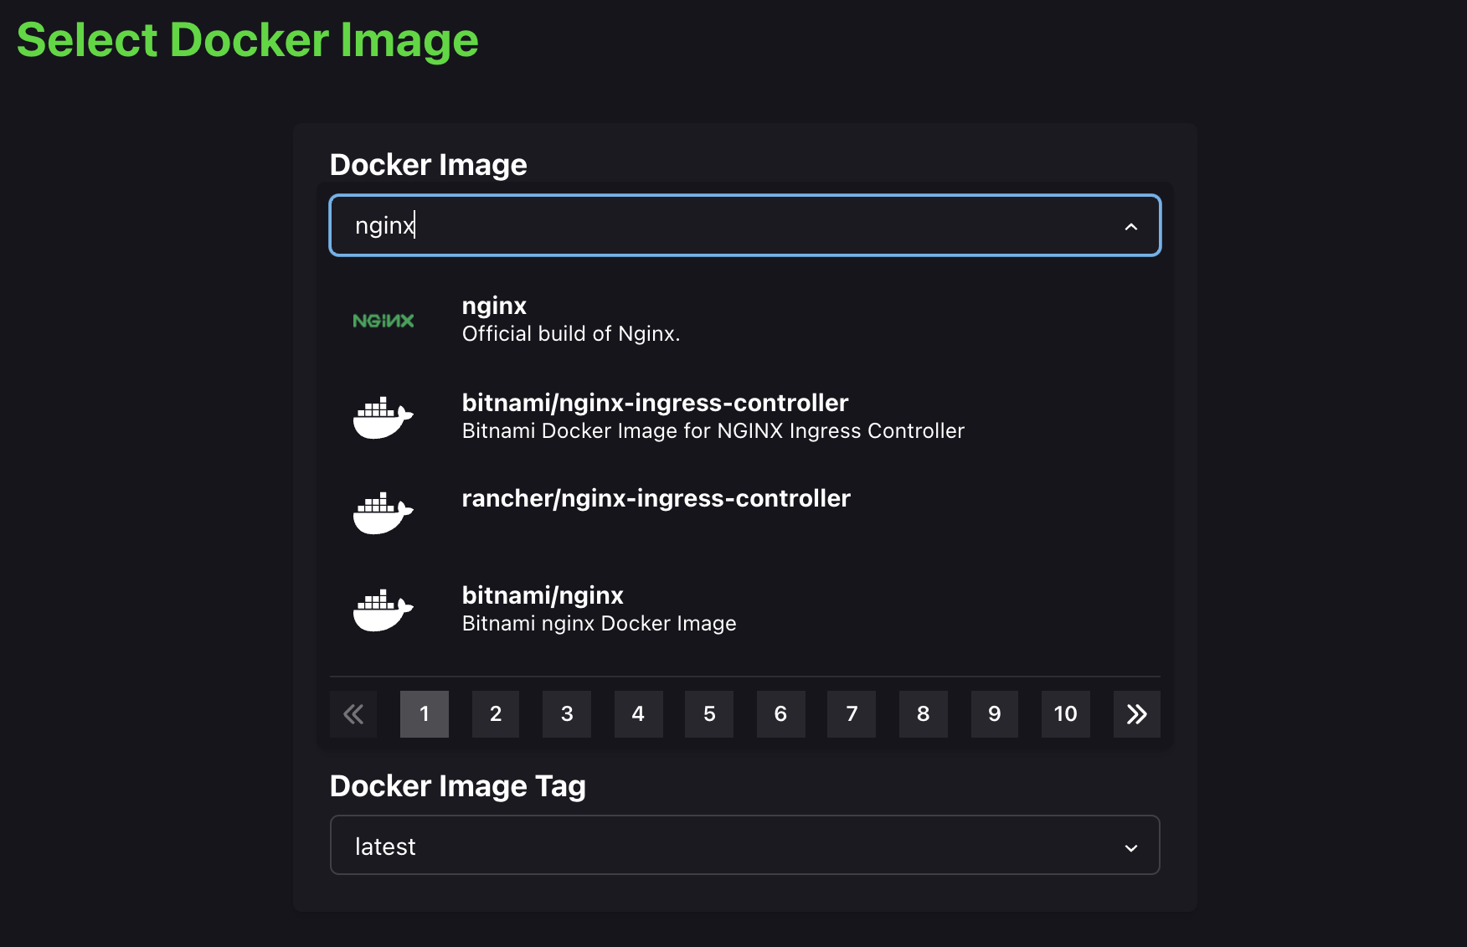Click the Docker whale icon beside rancher/nginx-ingress-controller

383,512
